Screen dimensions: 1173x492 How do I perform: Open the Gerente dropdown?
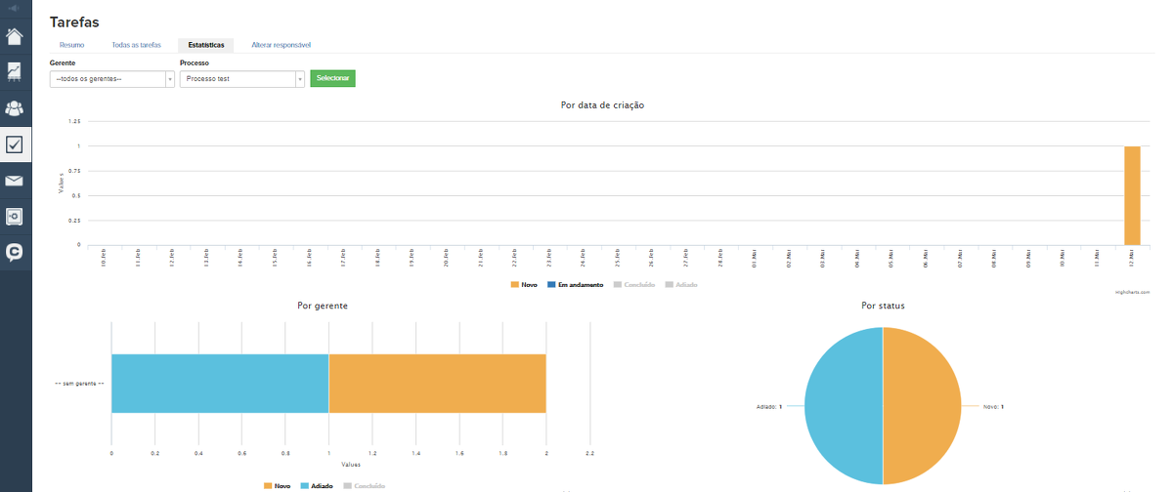(x=112, y=79)
